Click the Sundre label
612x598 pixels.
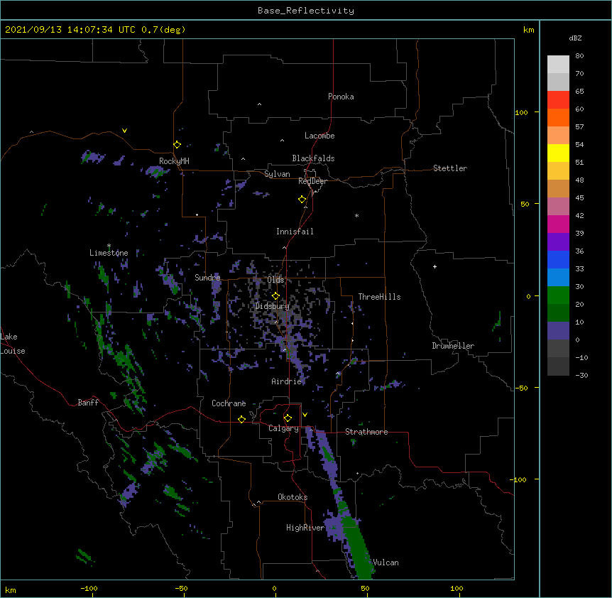click(x=207, y=278)
